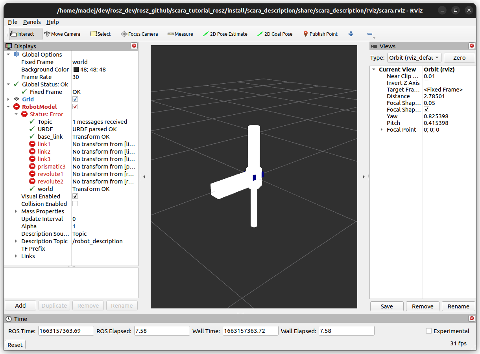Expand the Mass Properties item
This screenshot has width=480, height=354.
pos(16,211)
